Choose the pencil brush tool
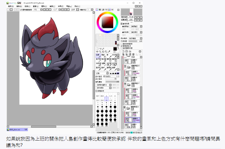This screenshot has height=149, width=225. tap(98, 56)
